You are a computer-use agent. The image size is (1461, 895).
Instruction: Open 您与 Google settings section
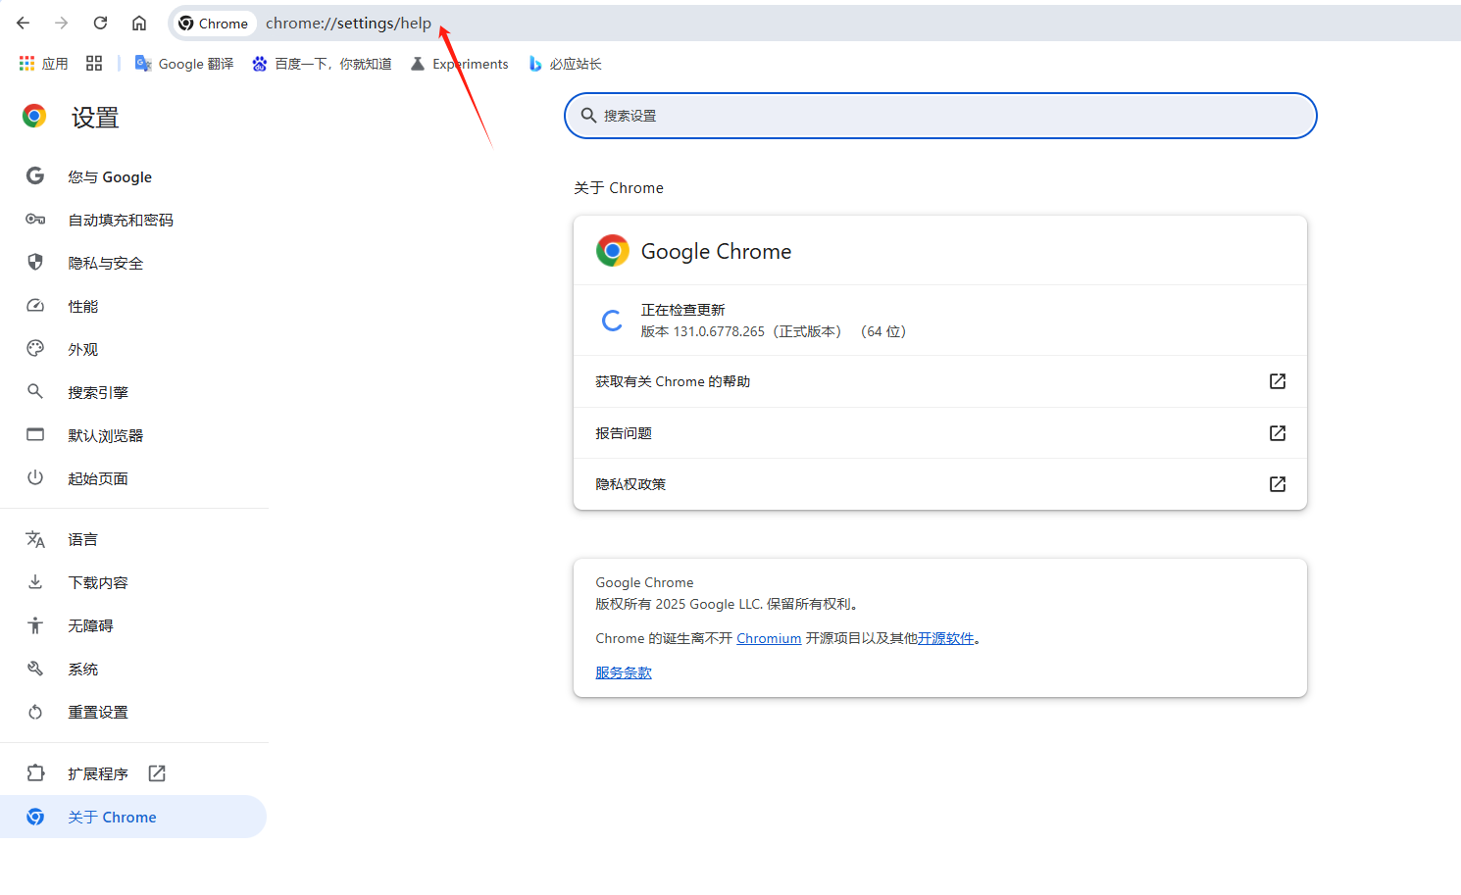click(x=133, y=176)
